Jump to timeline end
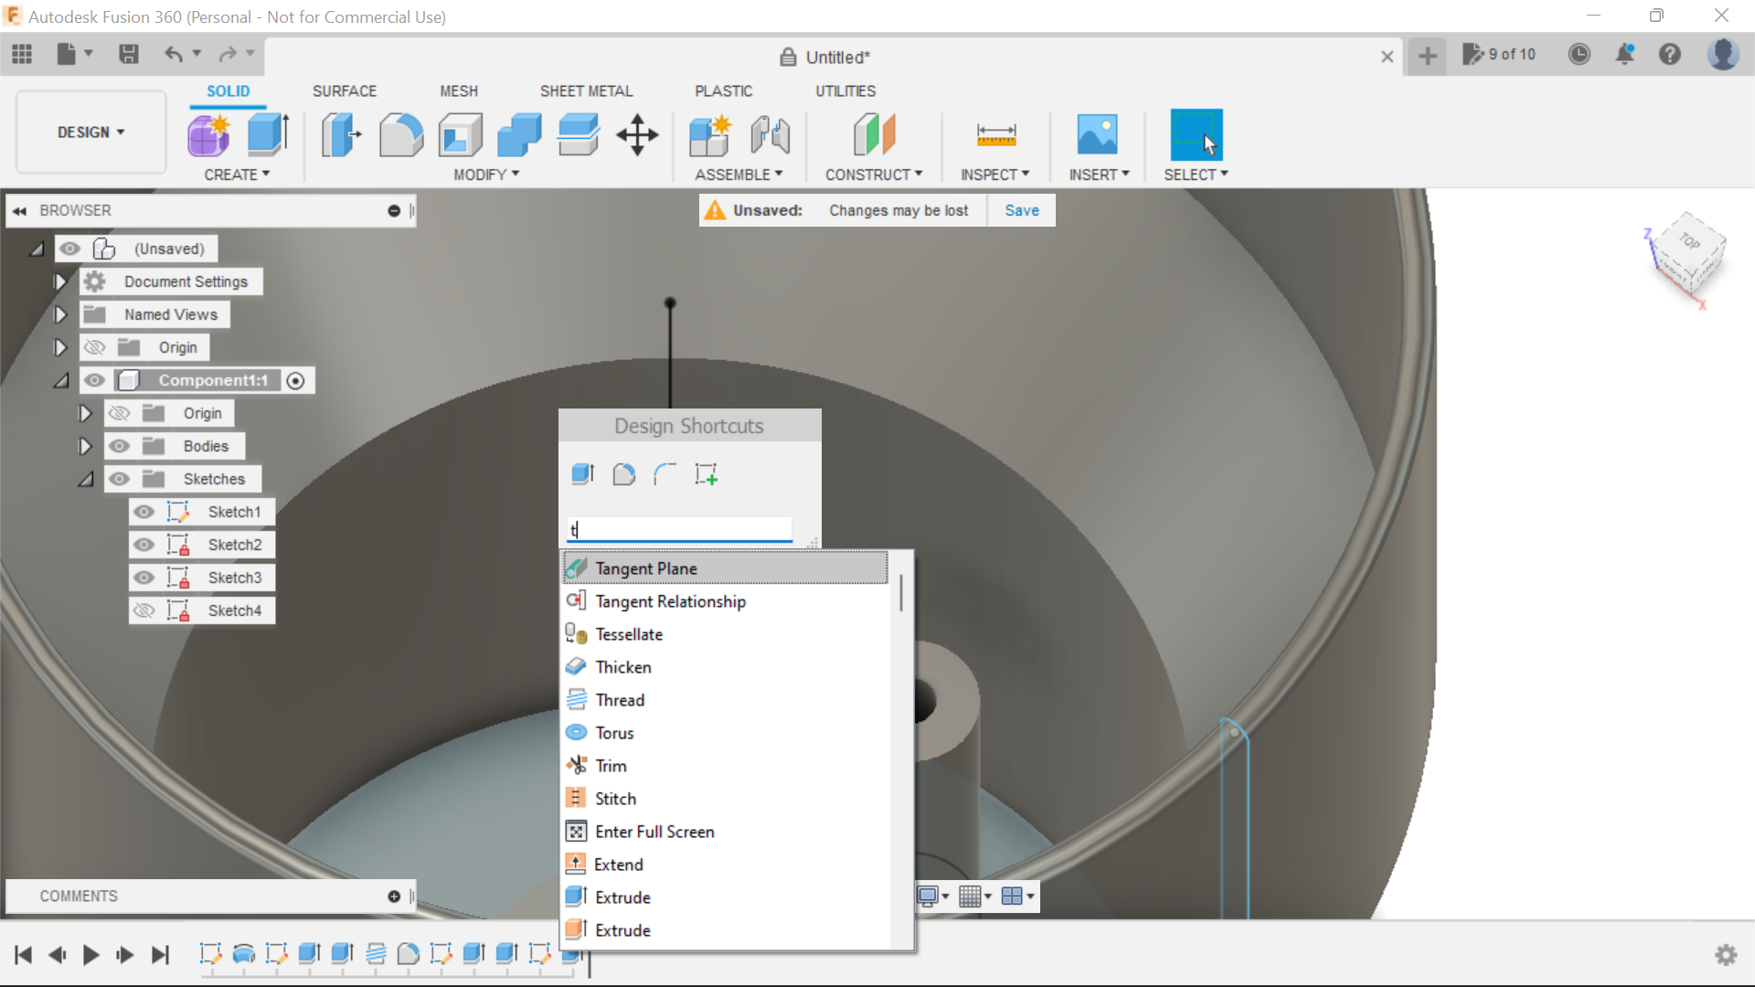 (x=160, y=955)
